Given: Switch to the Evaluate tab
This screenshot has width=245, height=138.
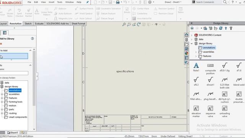Looking at the screenshot, I should tap(39, 24).
